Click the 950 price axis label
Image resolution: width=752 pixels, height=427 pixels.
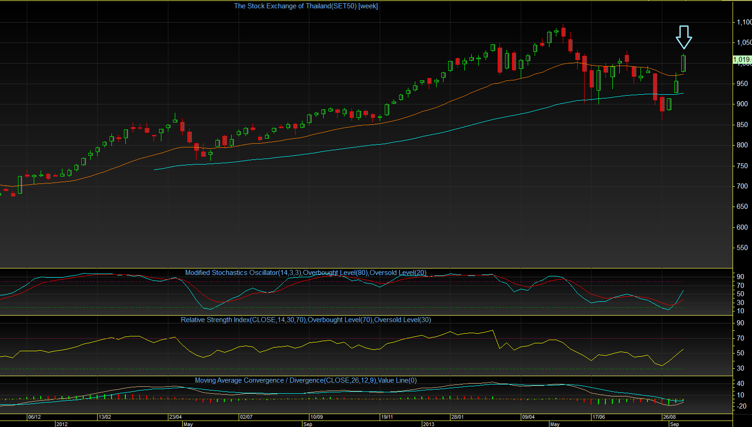[742, 84]
